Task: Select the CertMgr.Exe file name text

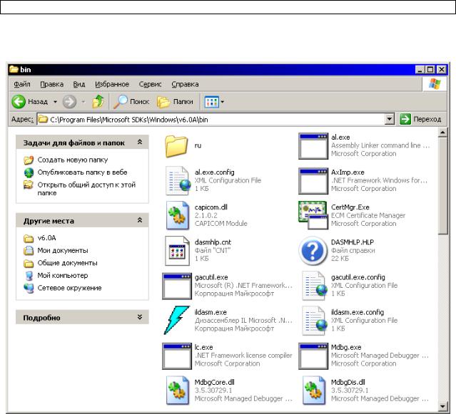Action: tap(350, 207)
